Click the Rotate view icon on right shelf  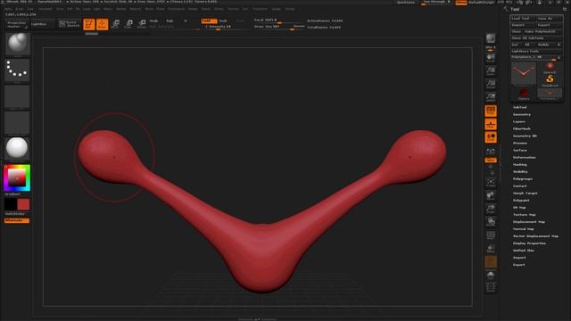491,222
